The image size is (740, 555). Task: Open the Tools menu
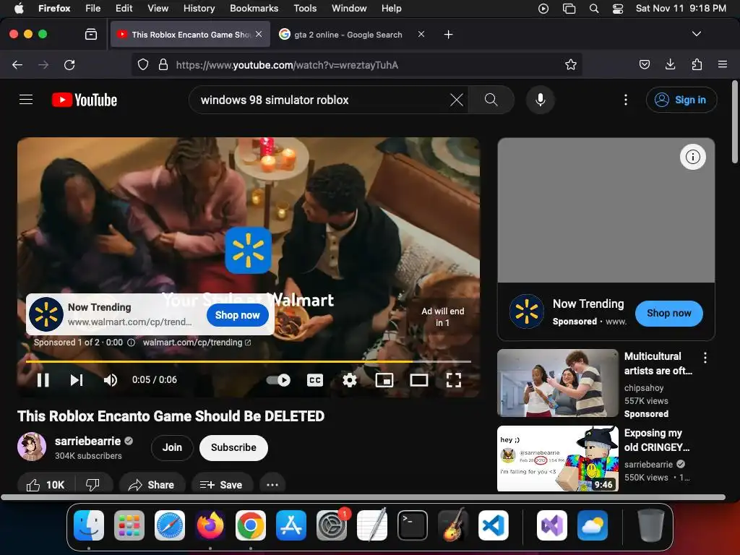click(305, 8)
